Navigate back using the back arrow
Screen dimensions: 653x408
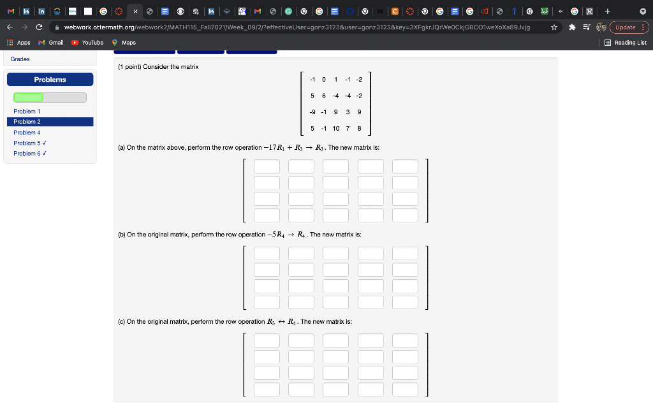click(x=9, y=27)
